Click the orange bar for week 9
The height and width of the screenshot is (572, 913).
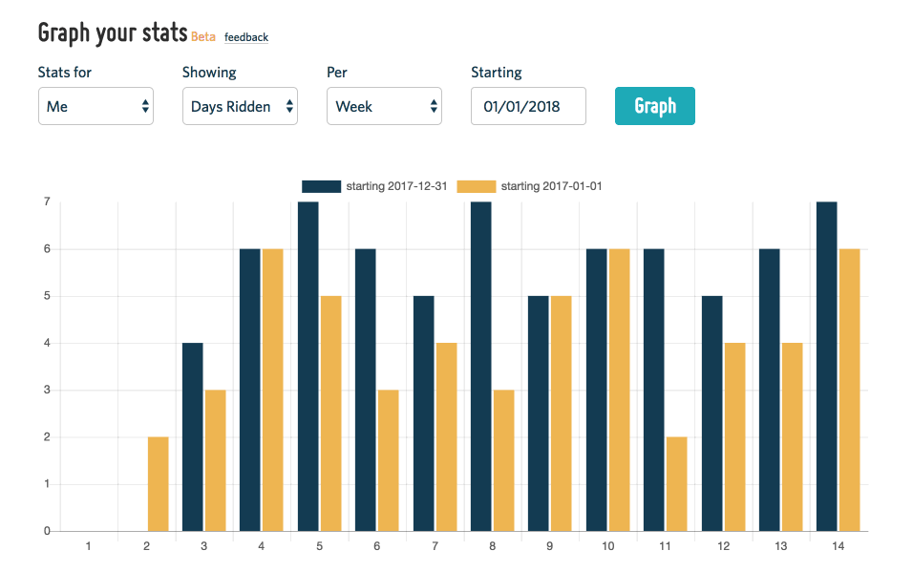point(562,413)
